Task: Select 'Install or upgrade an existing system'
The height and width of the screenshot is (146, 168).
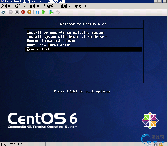Action: tap(66, 33)
